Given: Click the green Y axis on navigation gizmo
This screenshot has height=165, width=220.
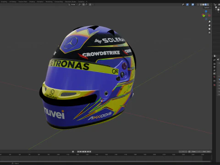Looking at the screenshot, I should click(203, 16).
